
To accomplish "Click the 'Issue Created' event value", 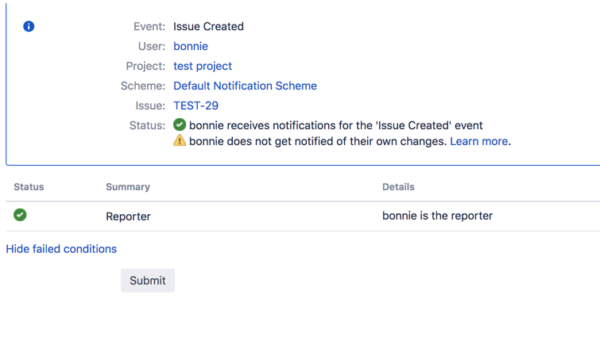I will (x=208, y=26).
